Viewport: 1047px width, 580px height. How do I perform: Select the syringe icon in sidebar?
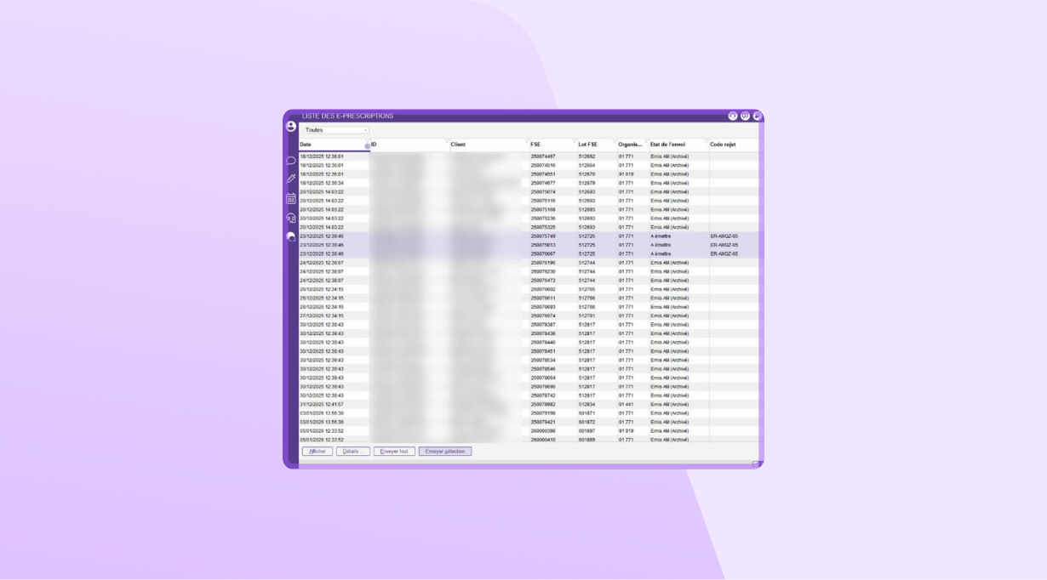click(291, 179)
